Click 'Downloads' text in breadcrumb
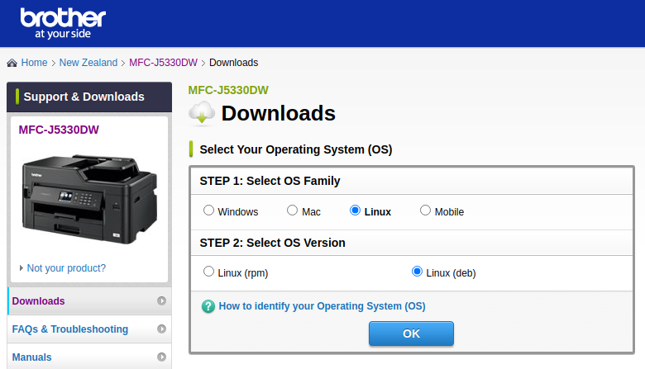The image size is (645, 369). pyautogui.click(x=234, y=63)
